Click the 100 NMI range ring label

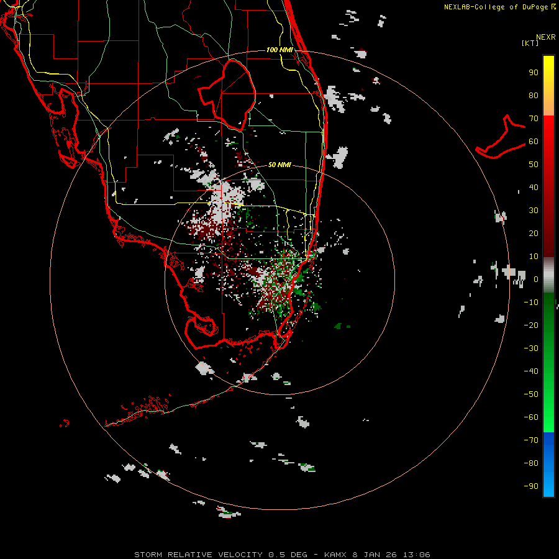point(279,50)
